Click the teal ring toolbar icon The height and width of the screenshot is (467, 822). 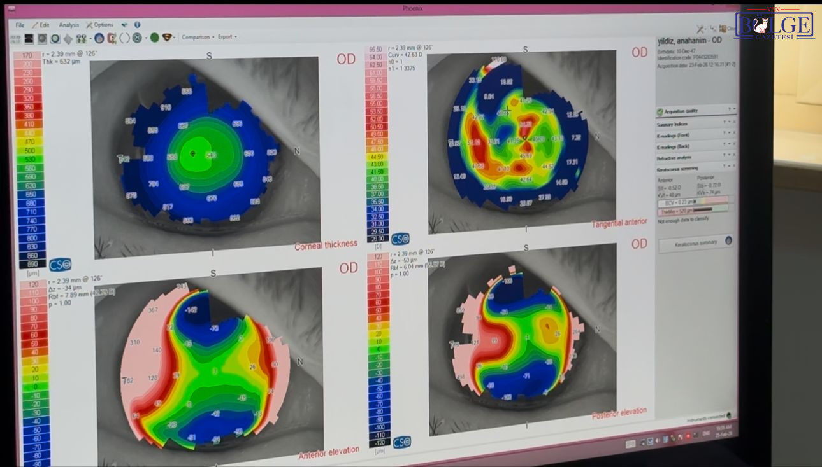pos(55,39)
